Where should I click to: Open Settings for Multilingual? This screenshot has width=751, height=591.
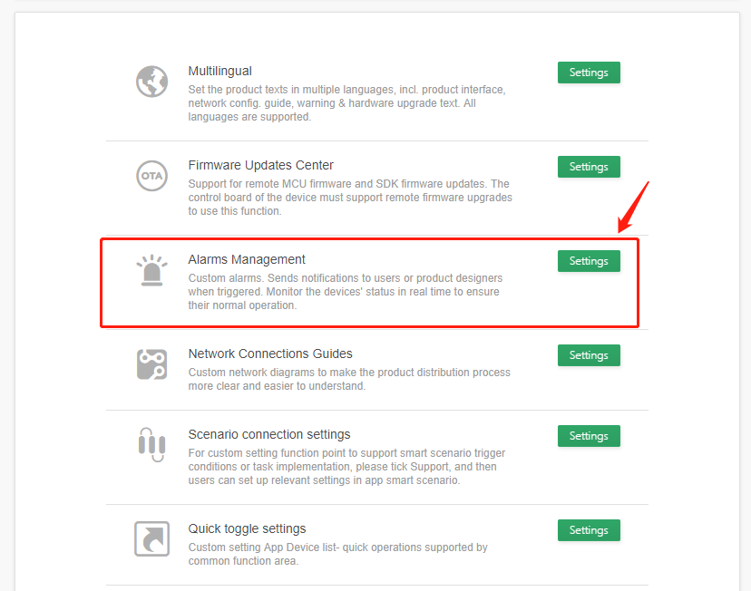pyautogui.click(x=589, y=73)
